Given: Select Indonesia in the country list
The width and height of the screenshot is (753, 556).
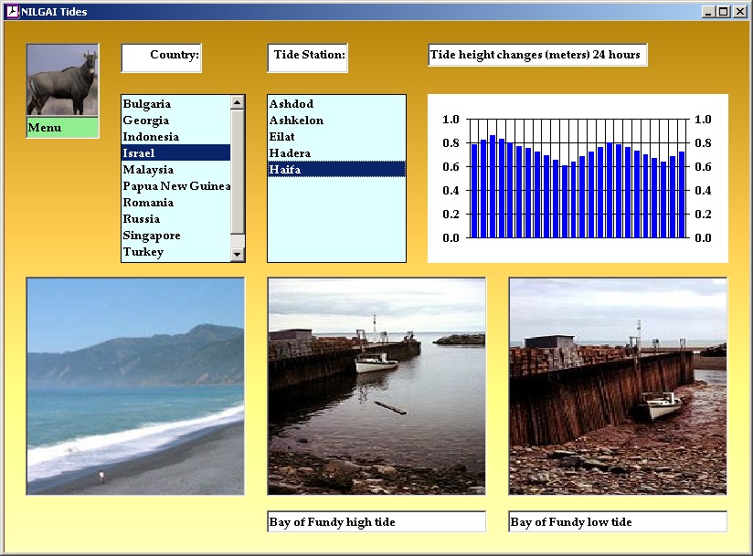Looking at the screenshot, I should 151,137.
